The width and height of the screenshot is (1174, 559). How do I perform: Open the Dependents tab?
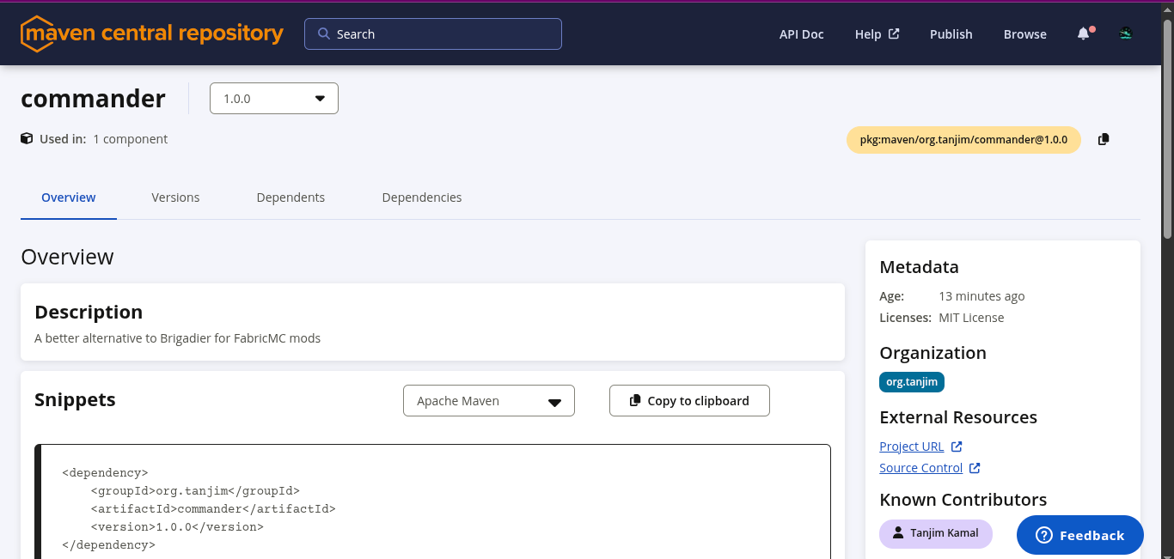(x=290, y=197)
